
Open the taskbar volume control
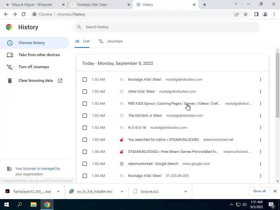[244, 205]
